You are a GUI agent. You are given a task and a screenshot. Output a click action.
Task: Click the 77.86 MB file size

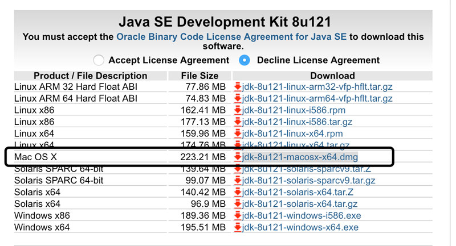[206, 86]
